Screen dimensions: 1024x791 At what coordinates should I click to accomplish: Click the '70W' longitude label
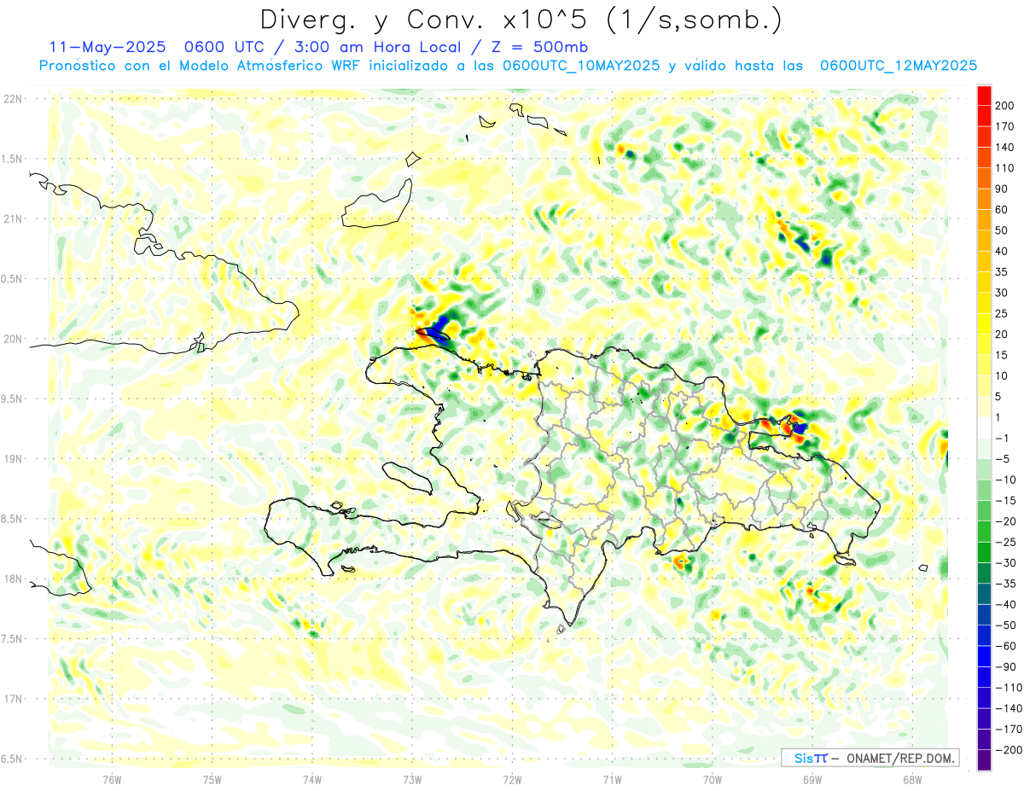click(x=713, y=779)
